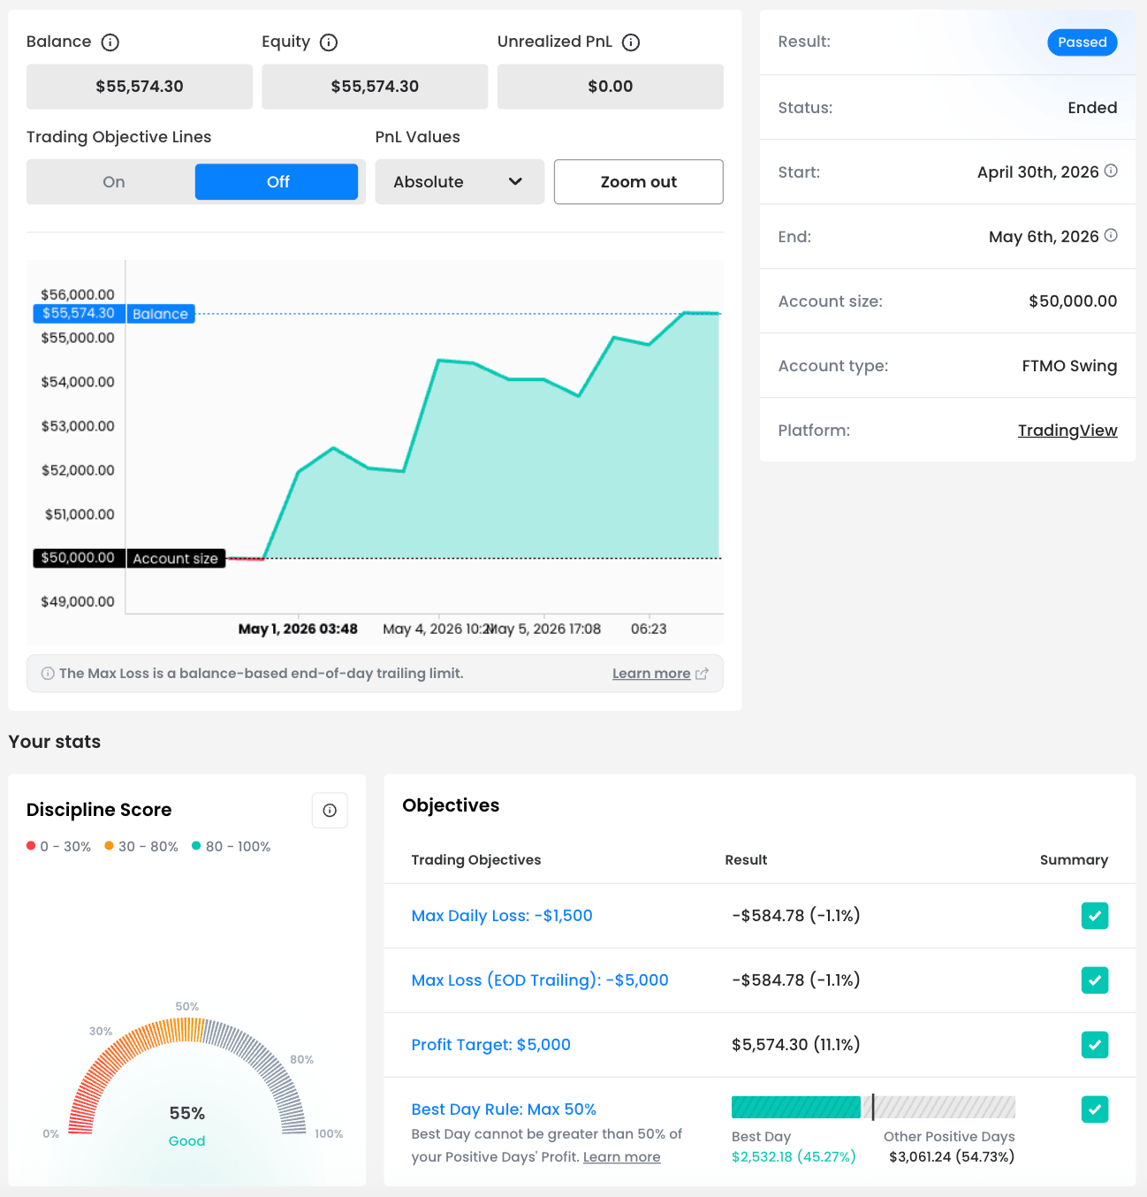Click the $3,061.24 (54.73%) value

pos(952,1156)
